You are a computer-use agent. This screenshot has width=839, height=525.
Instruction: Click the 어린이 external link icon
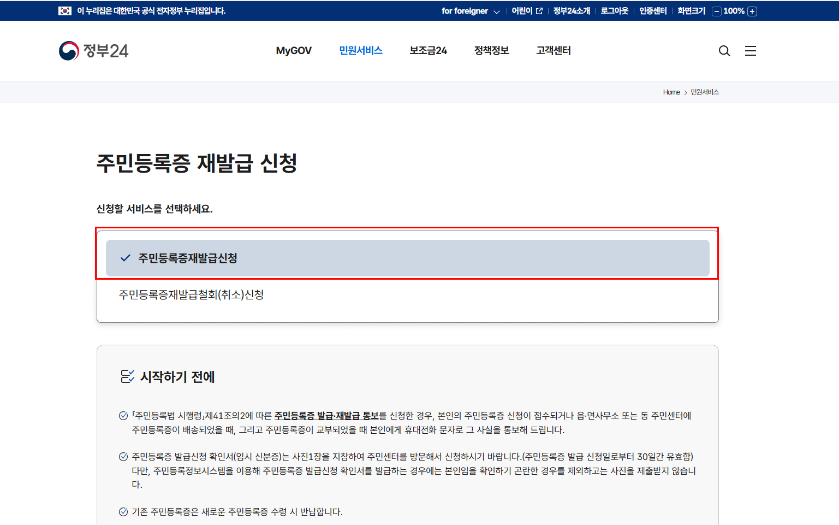pos(539,10)
